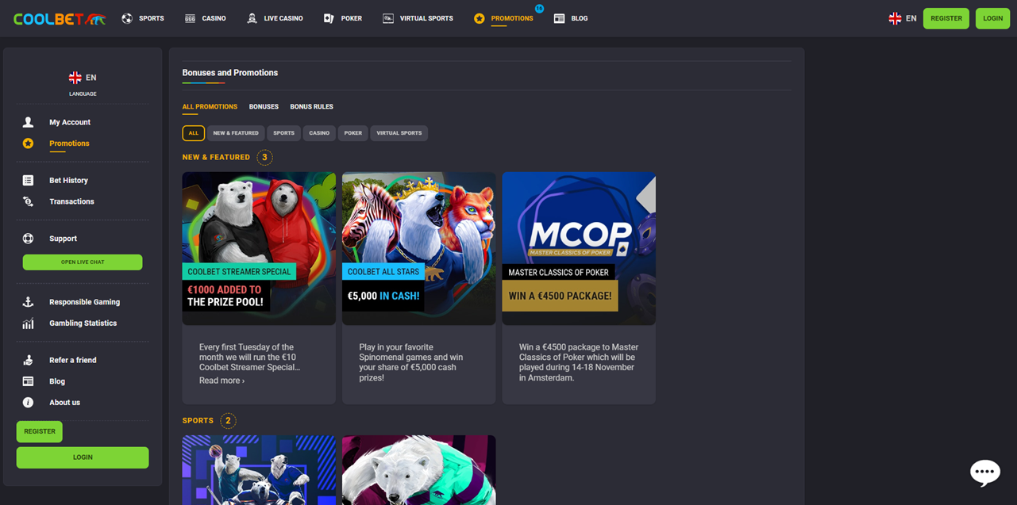Viewport: 1017px width, 505px height.
Task: Switch to the Bonus Rules tab
Action: click(311, 107)
